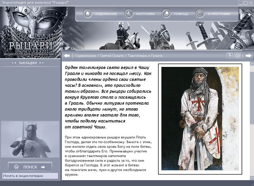Screen dimensions: 254x186
Task: Go forward with the right arrow
Action: (249, 56)
